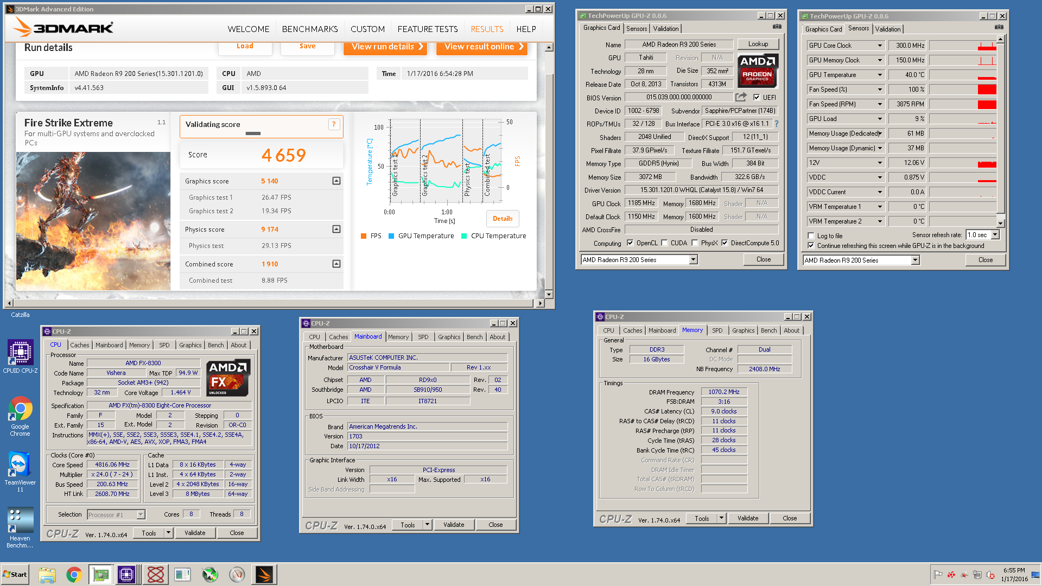Click the Bus Interface question mark icon
Image resolution: width=1042 pixels, height=586 pixels.
[x=777, y=124]
